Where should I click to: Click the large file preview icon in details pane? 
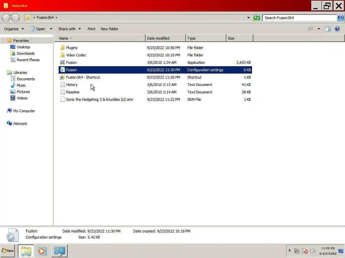pos(12,235)
